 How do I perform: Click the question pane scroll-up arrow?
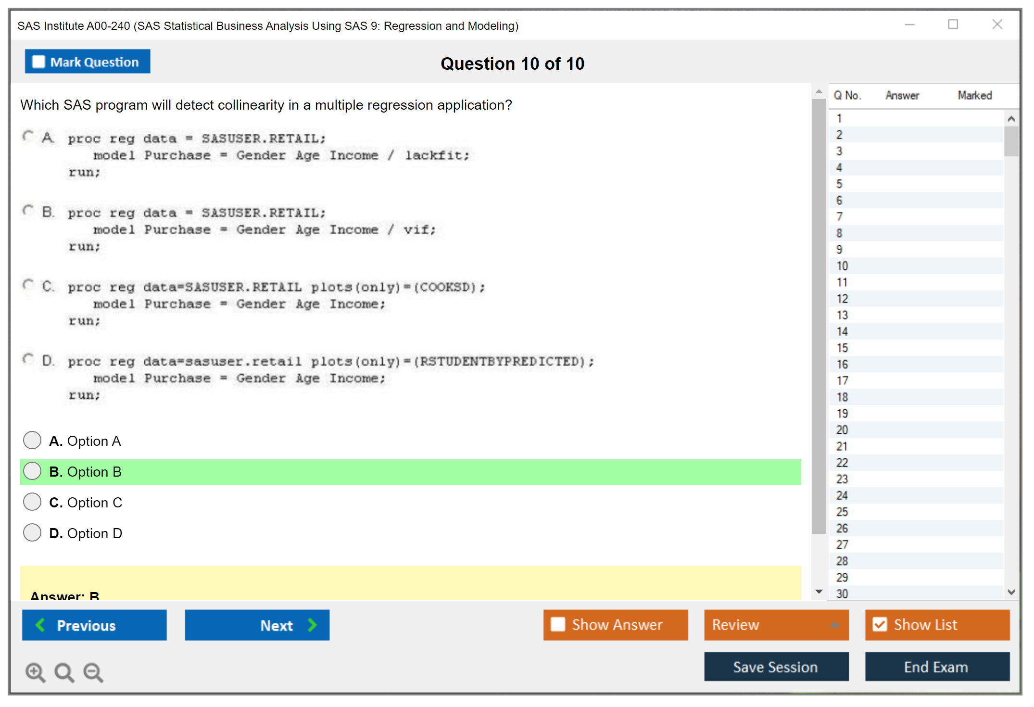tap(819, 91)
